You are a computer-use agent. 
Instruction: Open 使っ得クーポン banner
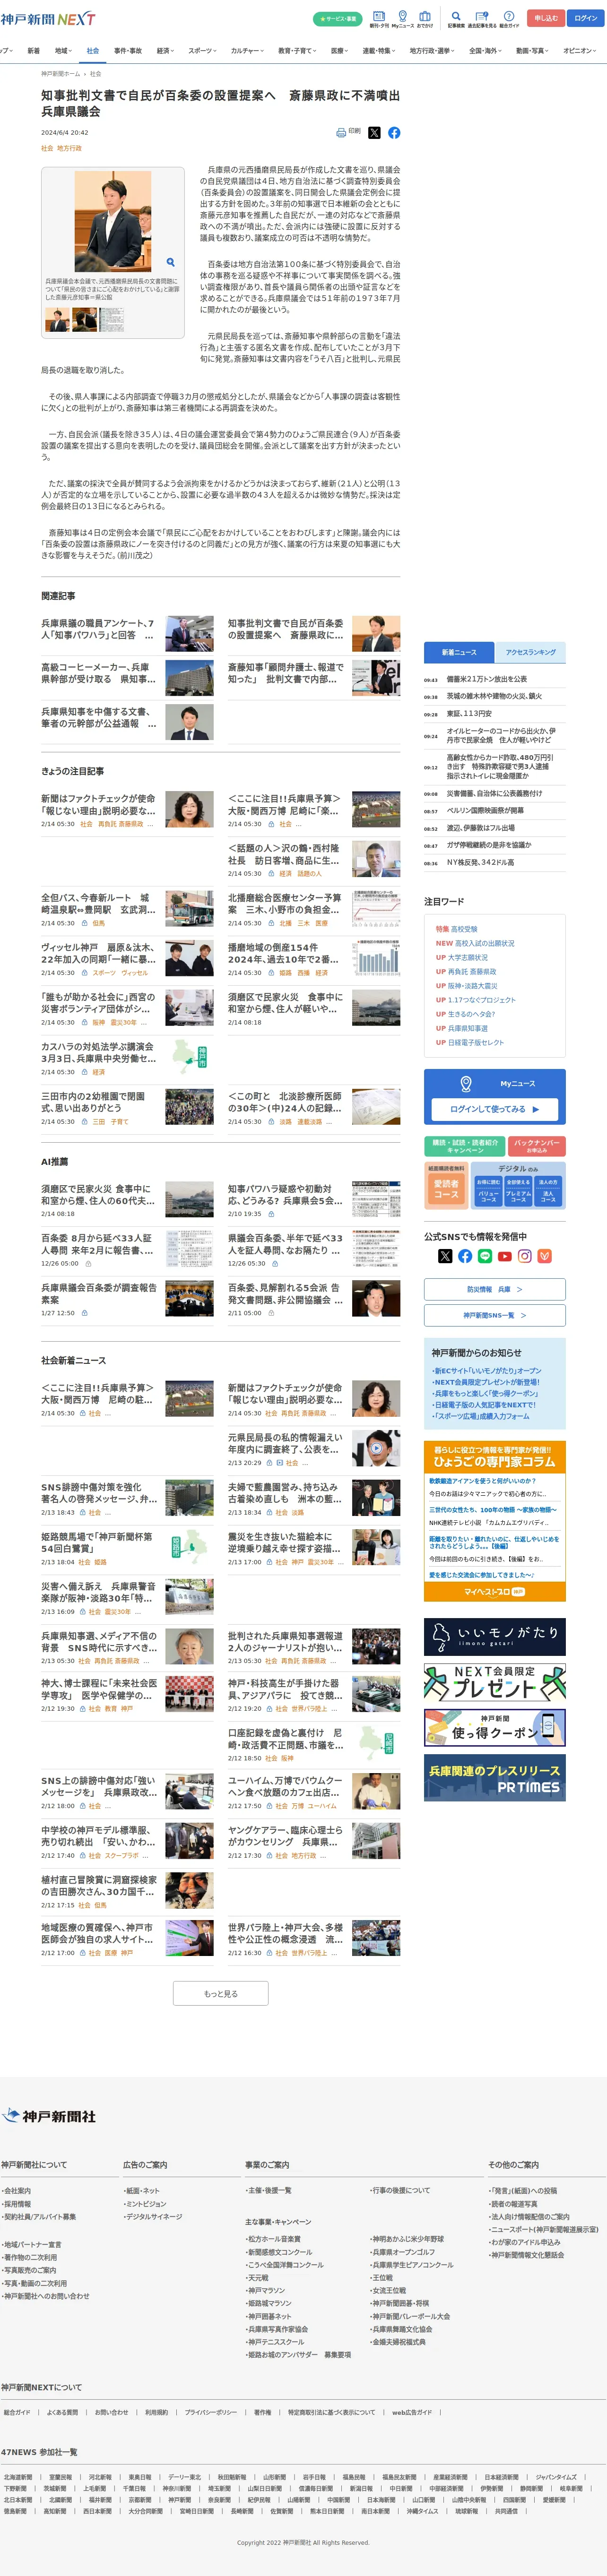coord(495,1728)
